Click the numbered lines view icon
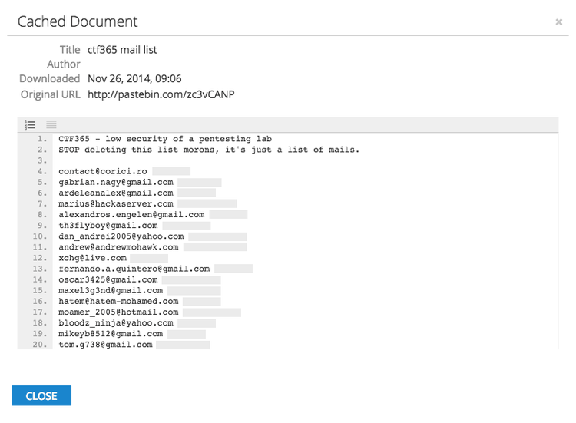This screenshot has height=423, width=576. 30,124
